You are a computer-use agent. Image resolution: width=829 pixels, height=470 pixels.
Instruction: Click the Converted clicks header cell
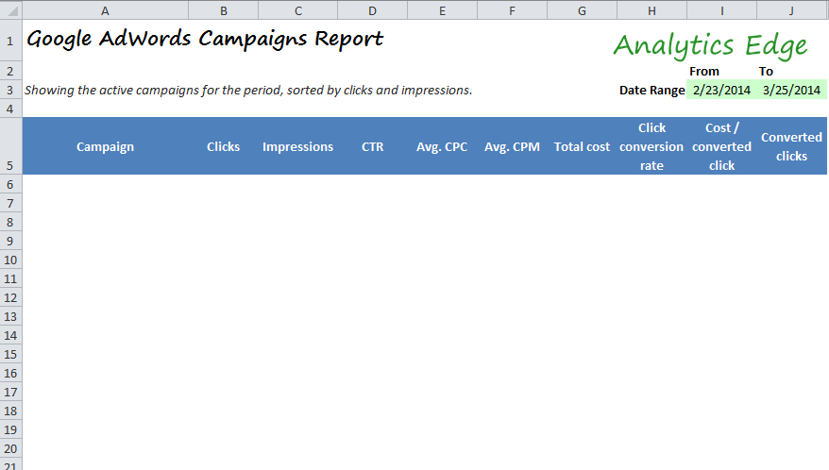(x=791, y=146)
